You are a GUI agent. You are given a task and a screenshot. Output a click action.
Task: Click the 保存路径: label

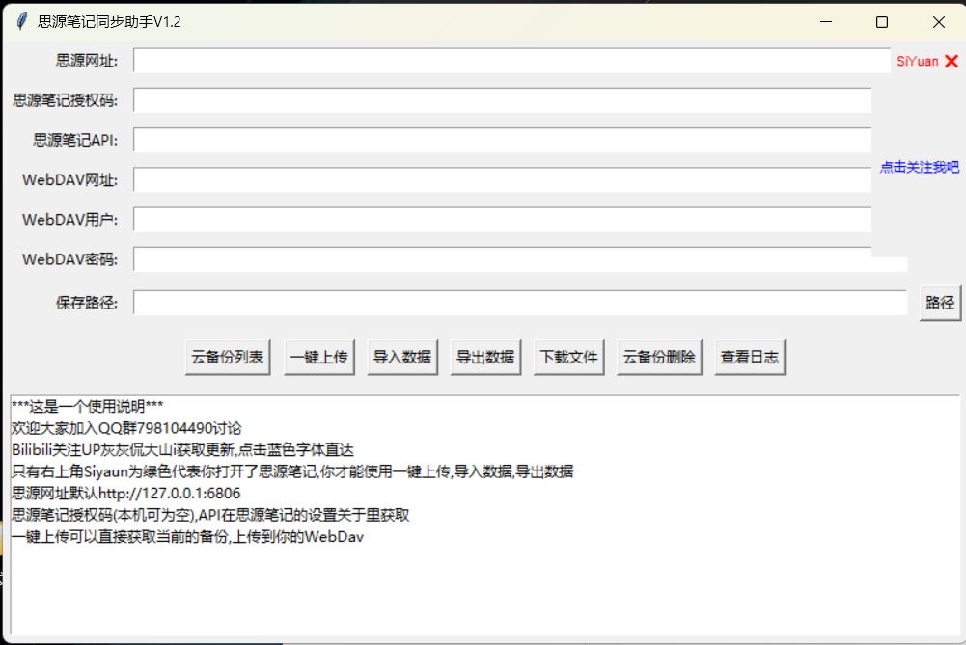[86, 303]
